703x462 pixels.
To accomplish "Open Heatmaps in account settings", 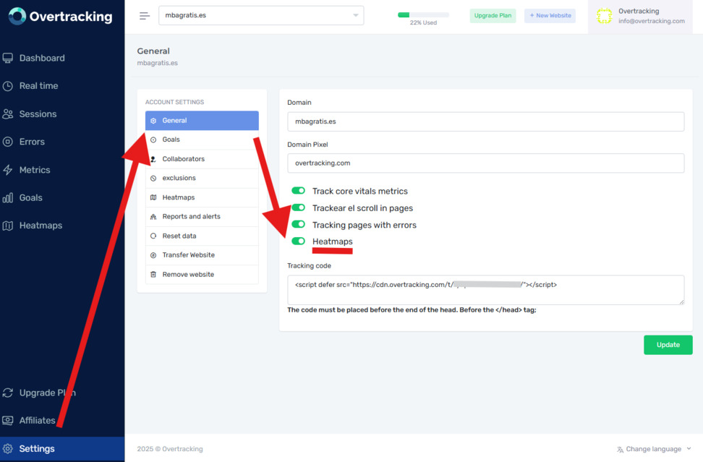I will pos(202,197).
